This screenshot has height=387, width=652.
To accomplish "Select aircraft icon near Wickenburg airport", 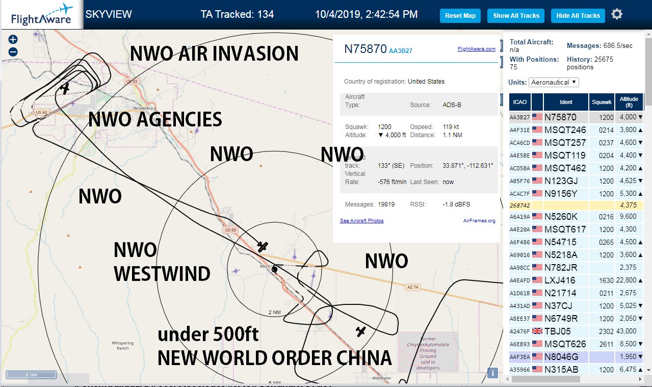I will coord(65,89).
